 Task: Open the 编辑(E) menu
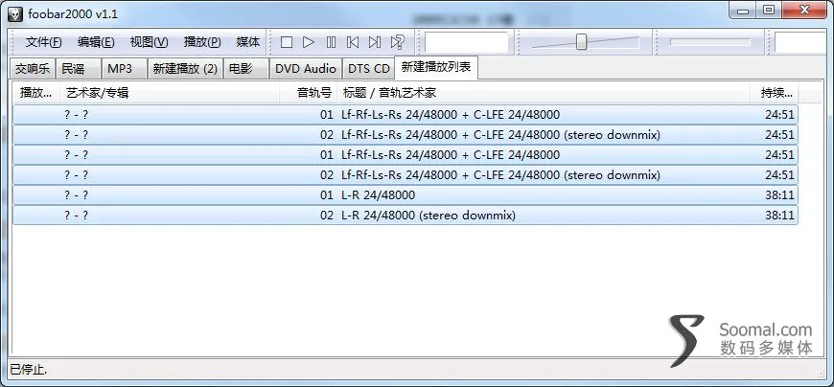pyautogui.click(x=96, y=42)
